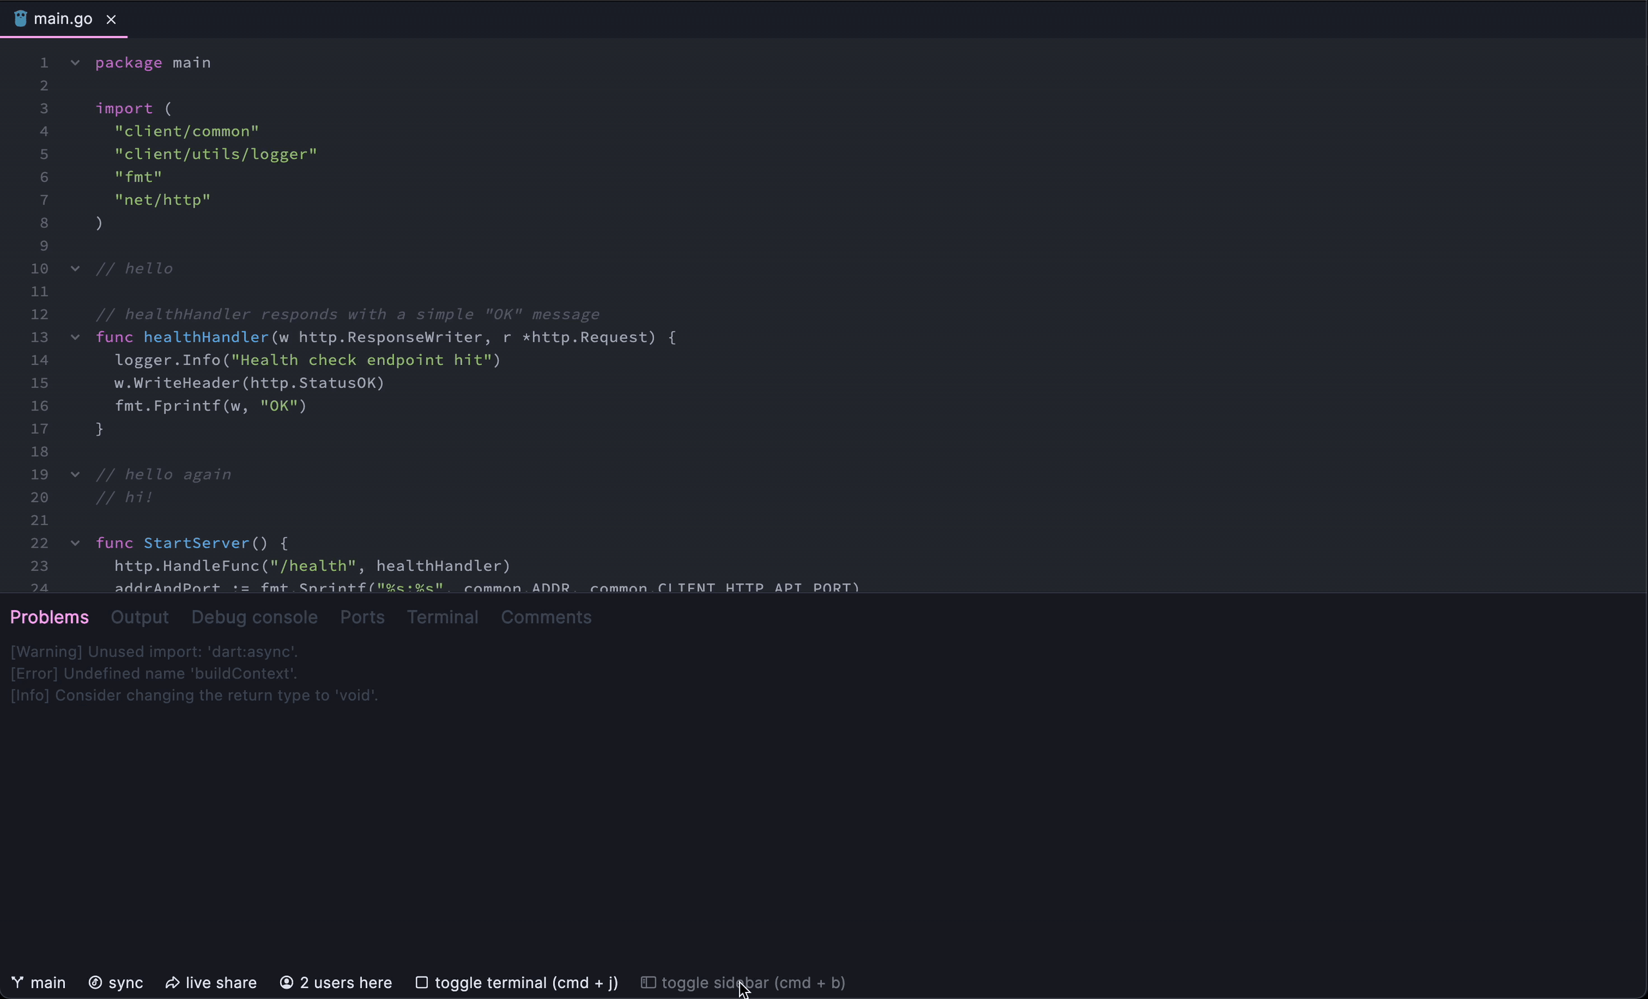Fold the hello again comment at line 19
1648x999 pixels.
(x=75, y=474)
